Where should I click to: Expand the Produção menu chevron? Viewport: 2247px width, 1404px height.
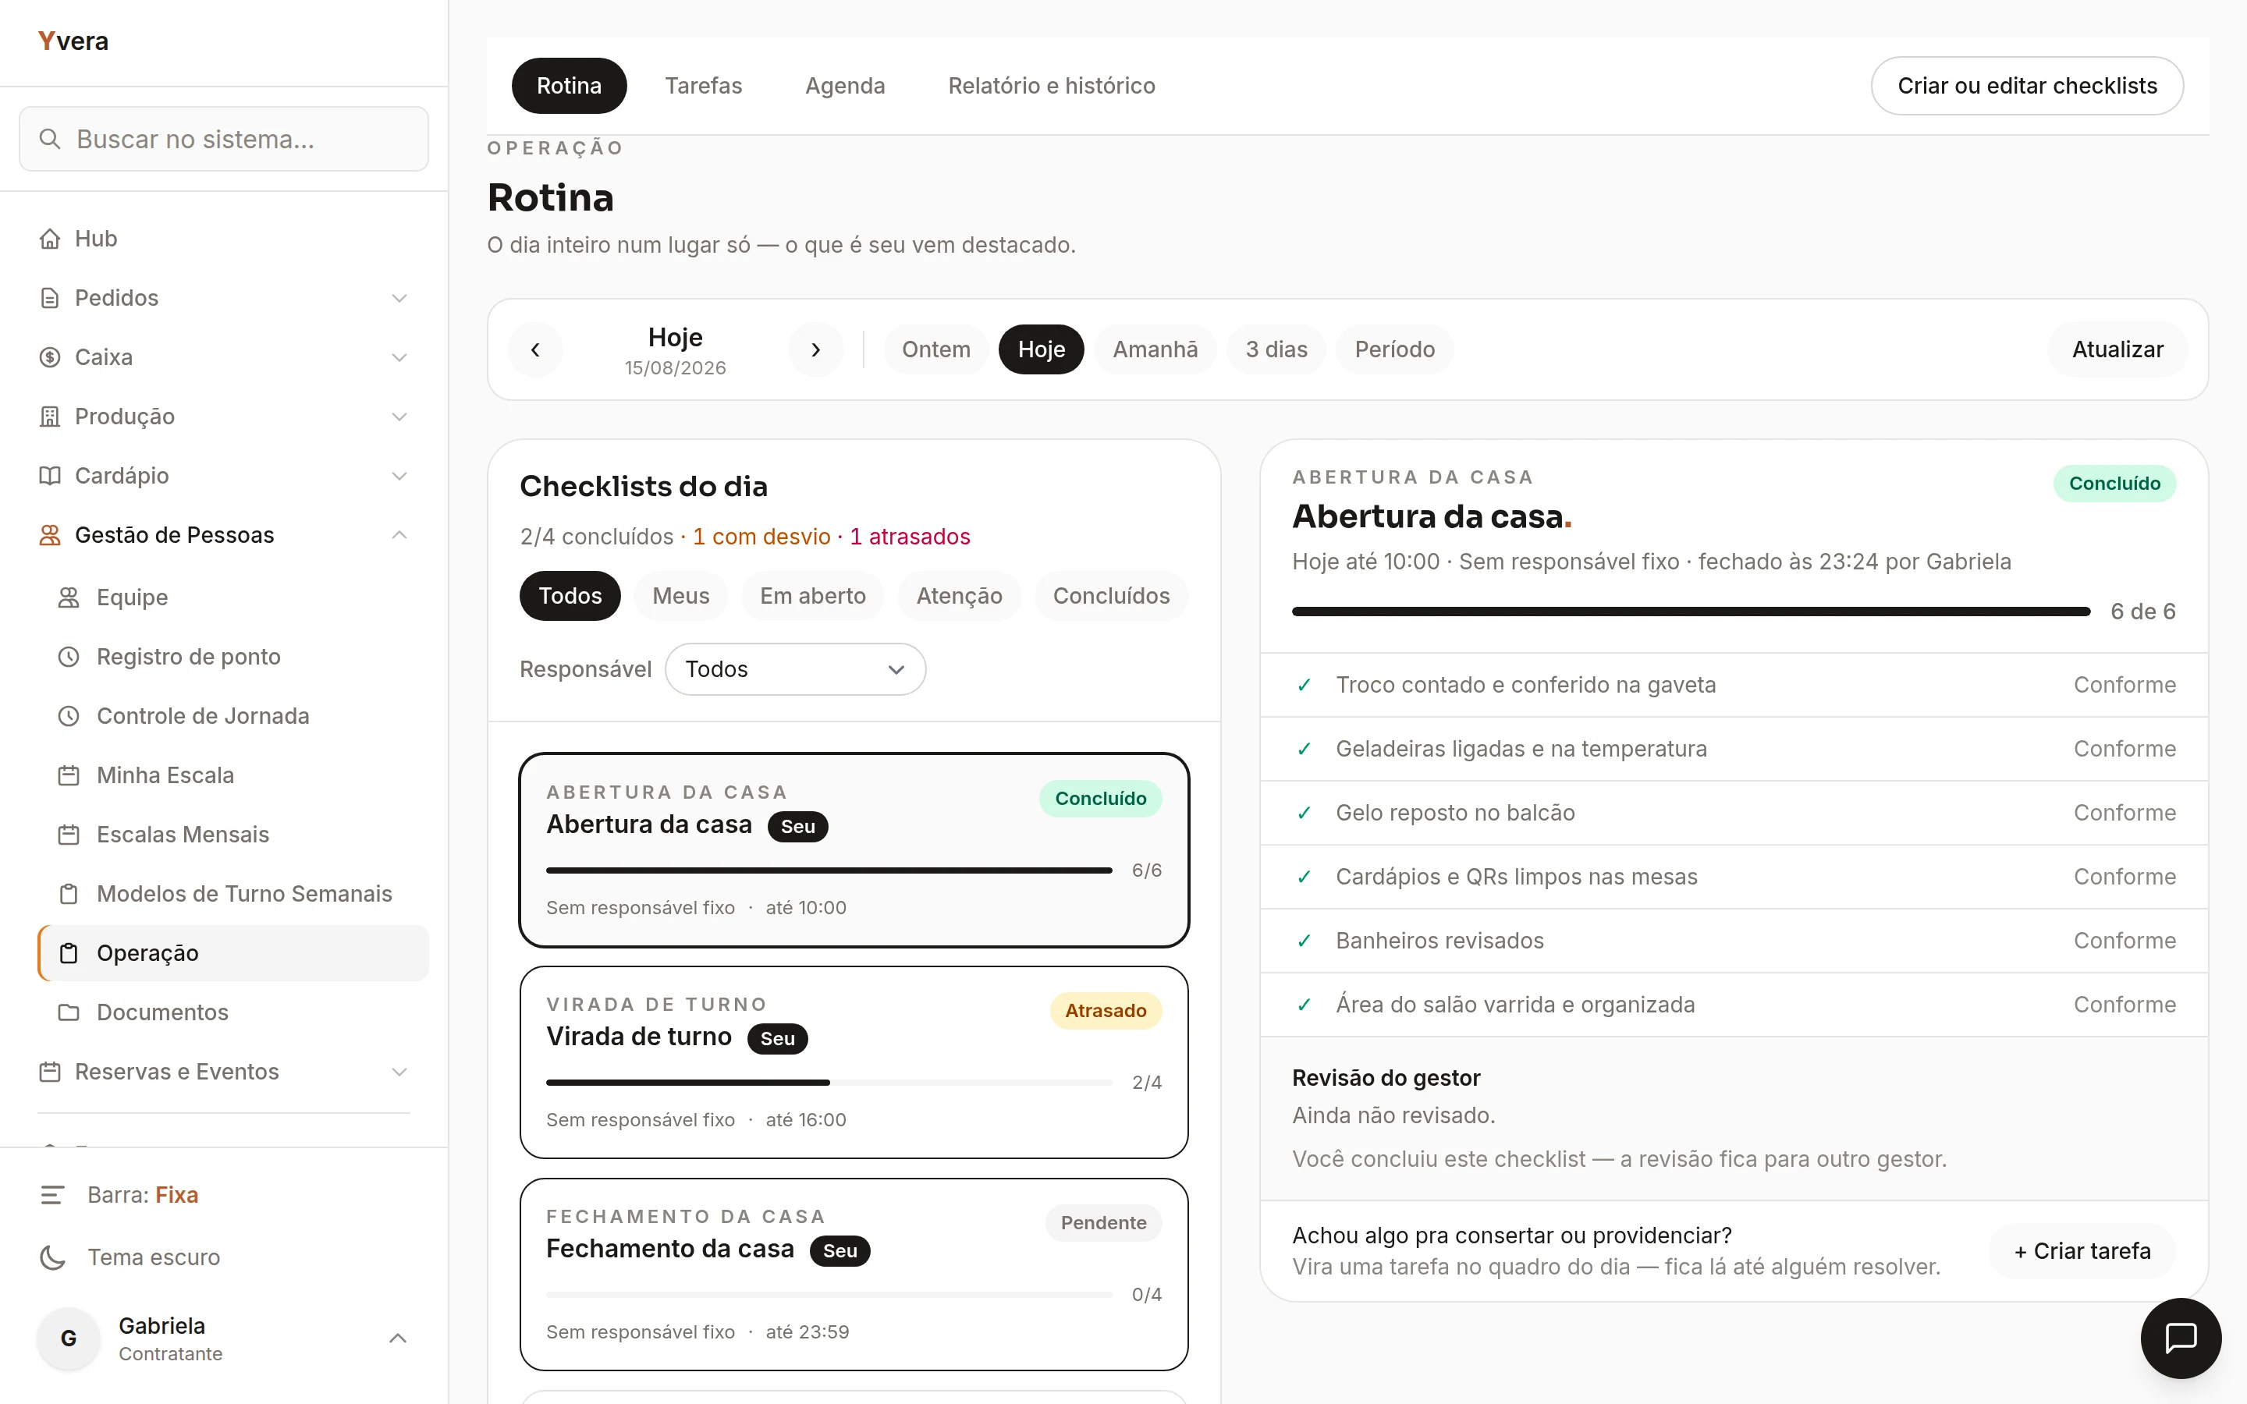[x=399, y=417]
